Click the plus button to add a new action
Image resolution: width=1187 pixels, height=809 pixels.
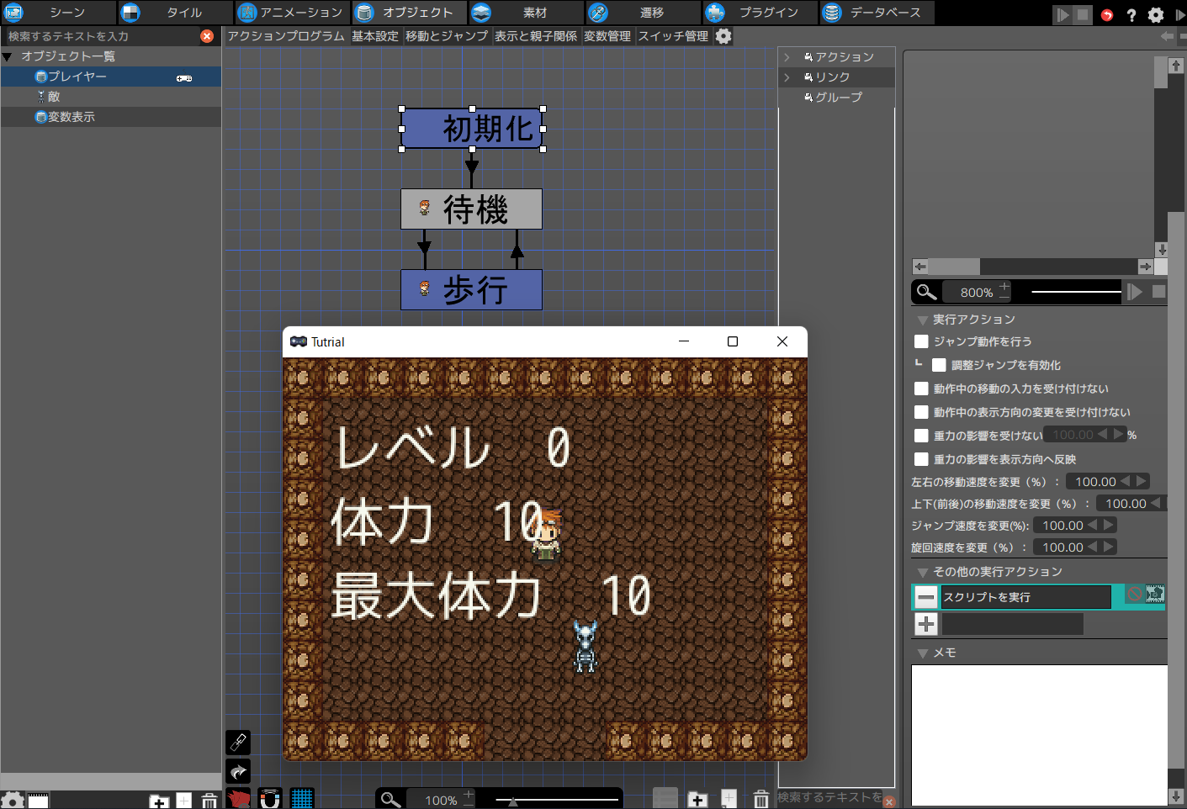[925, 624]
